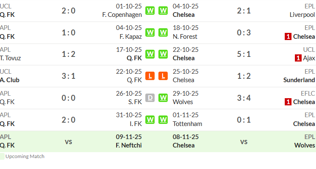Image resolution: width=316 pixels, height=169 pixels.
Task: Click the 3 : 4 Wolves Chelsea score
Action: 244,98
